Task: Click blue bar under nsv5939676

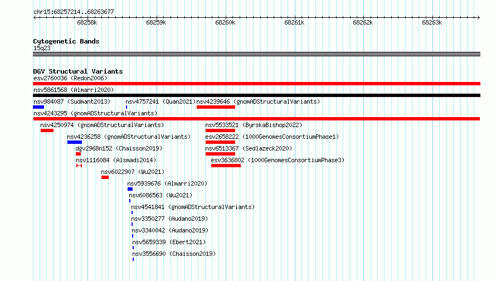Action: (130, 189)
